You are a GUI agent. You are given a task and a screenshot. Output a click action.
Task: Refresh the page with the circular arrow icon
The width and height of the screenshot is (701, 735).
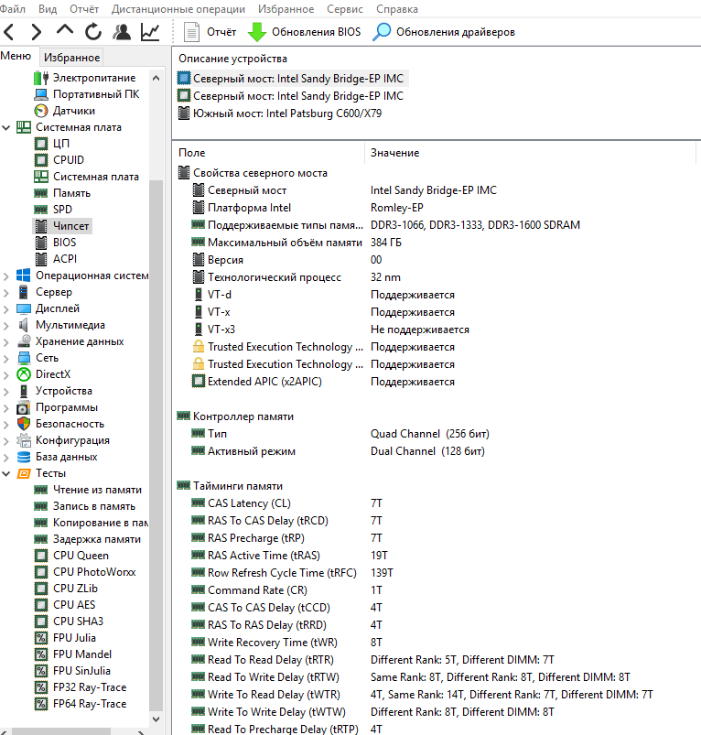pyautogui.click(x=93, y=32)
